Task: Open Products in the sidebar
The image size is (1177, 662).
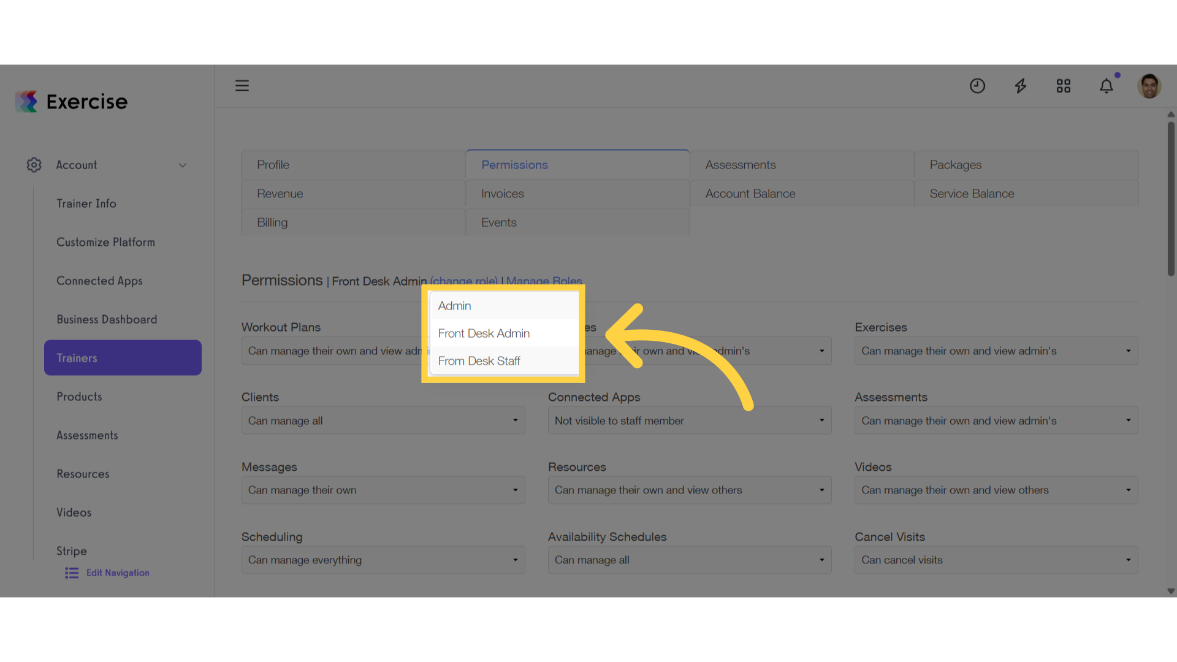Action: pyautogui.click(x=79, y=397)
